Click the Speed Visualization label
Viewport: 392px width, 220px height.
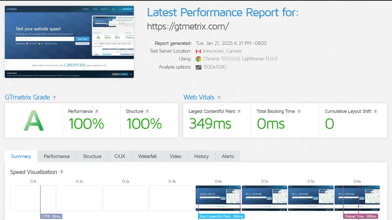34,172
